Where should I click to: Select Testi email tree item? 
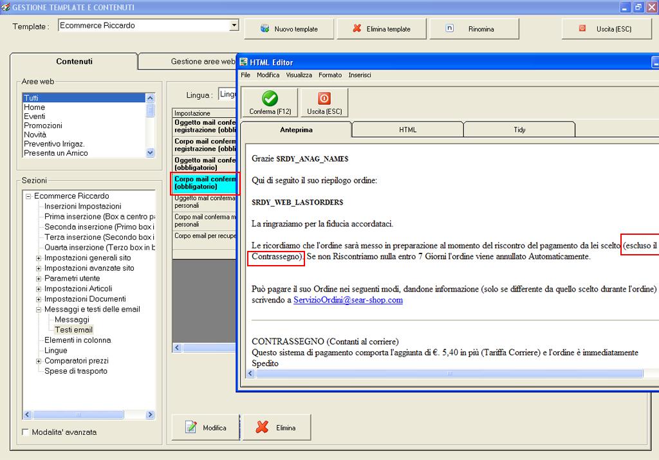(x=73, y=330)
